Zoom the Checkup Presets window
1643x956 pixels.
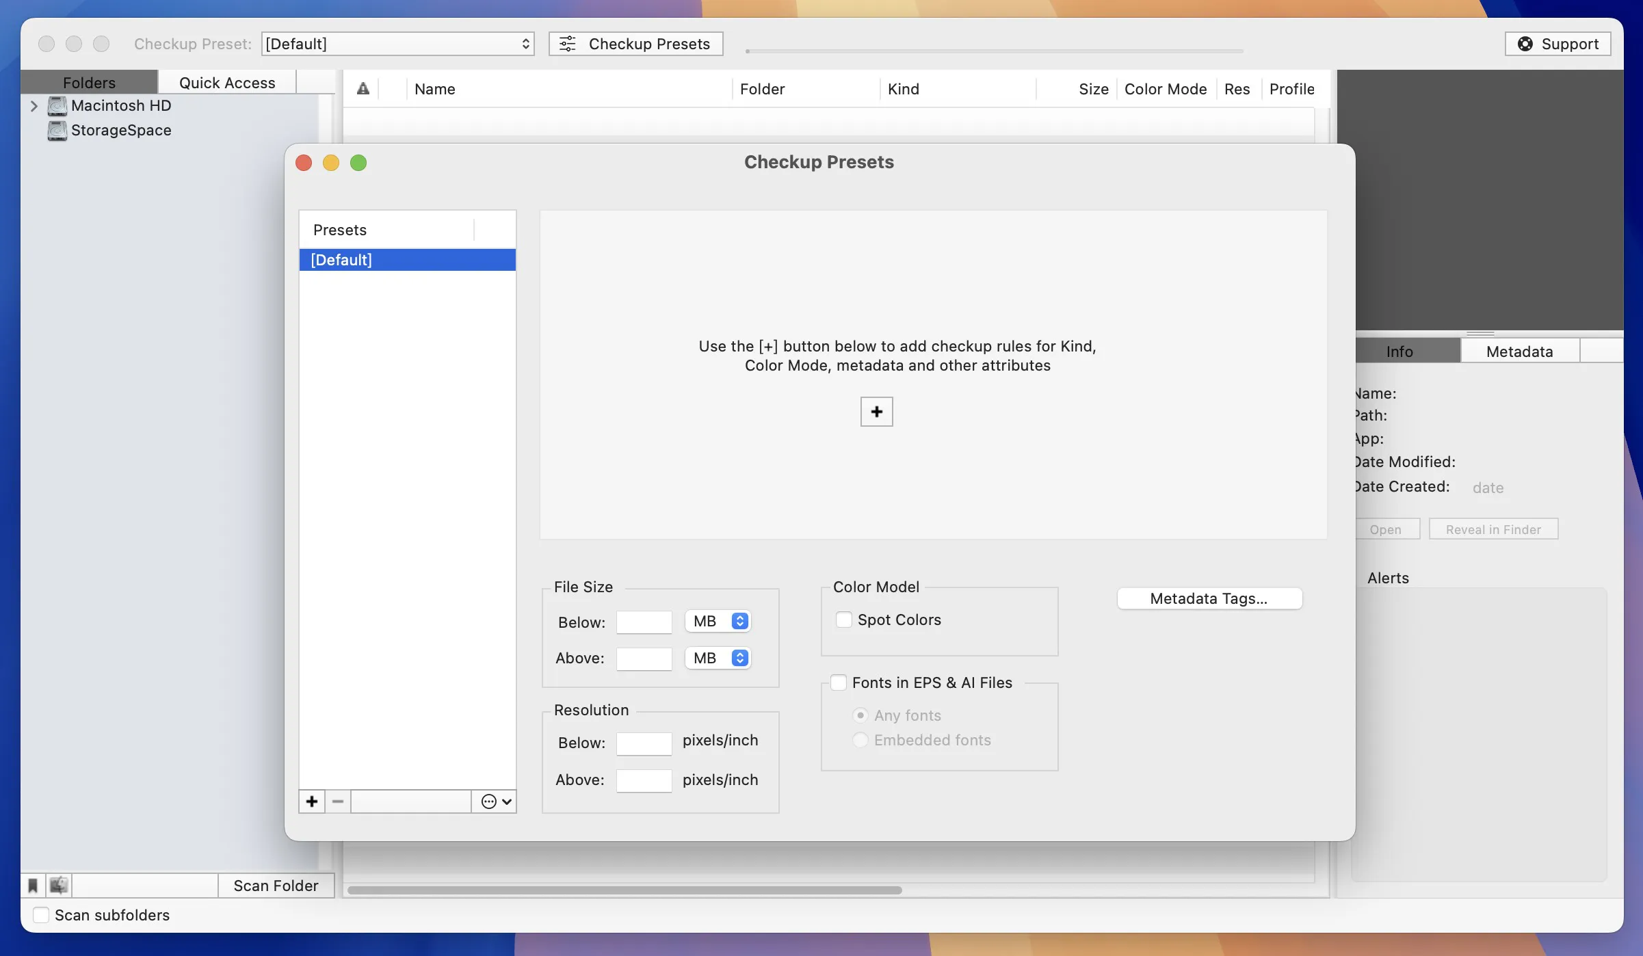[x=358, y=163]
